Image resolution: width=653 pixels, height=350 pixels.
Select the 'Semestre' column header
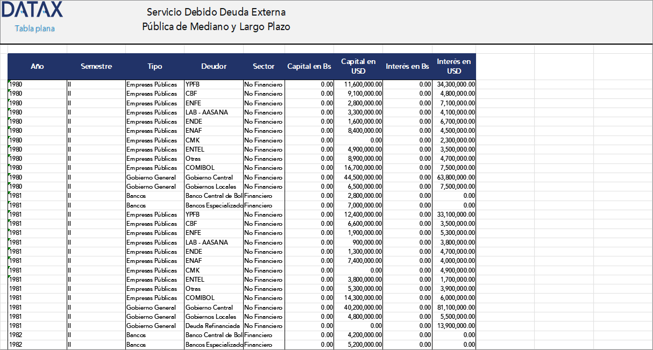(96, 66)
